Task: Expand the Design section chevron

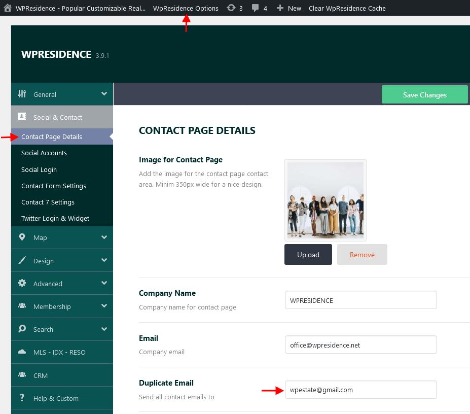Action: [x=104, y=260]
